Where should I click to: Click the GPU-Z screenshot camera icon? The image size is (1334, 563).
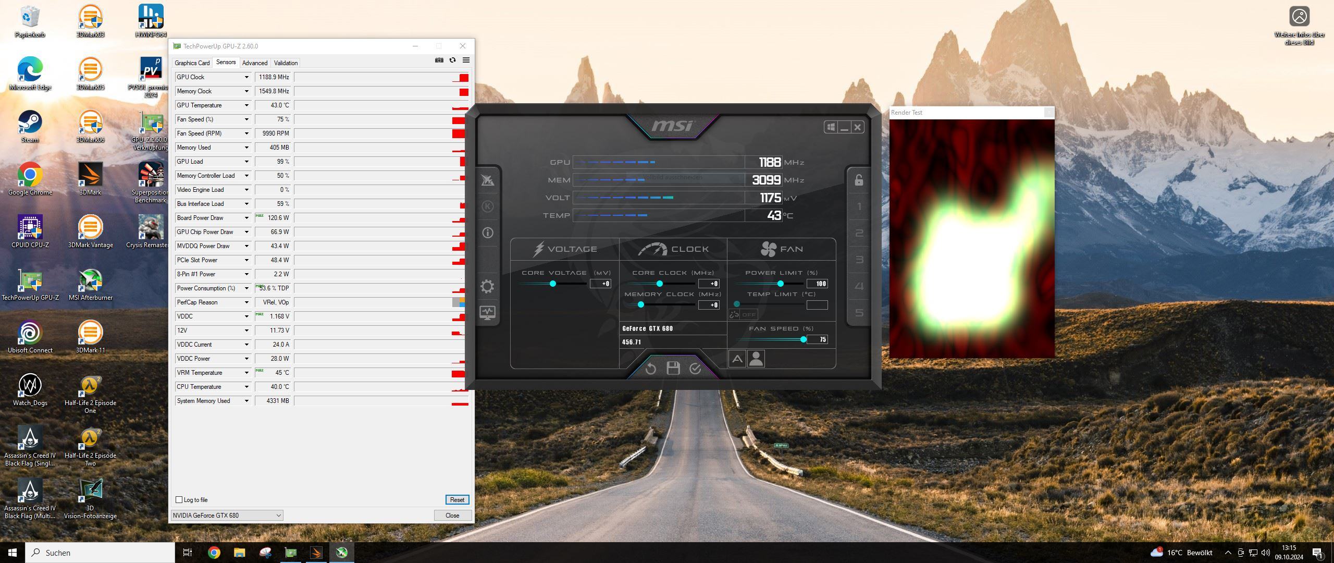coord(439,60)
